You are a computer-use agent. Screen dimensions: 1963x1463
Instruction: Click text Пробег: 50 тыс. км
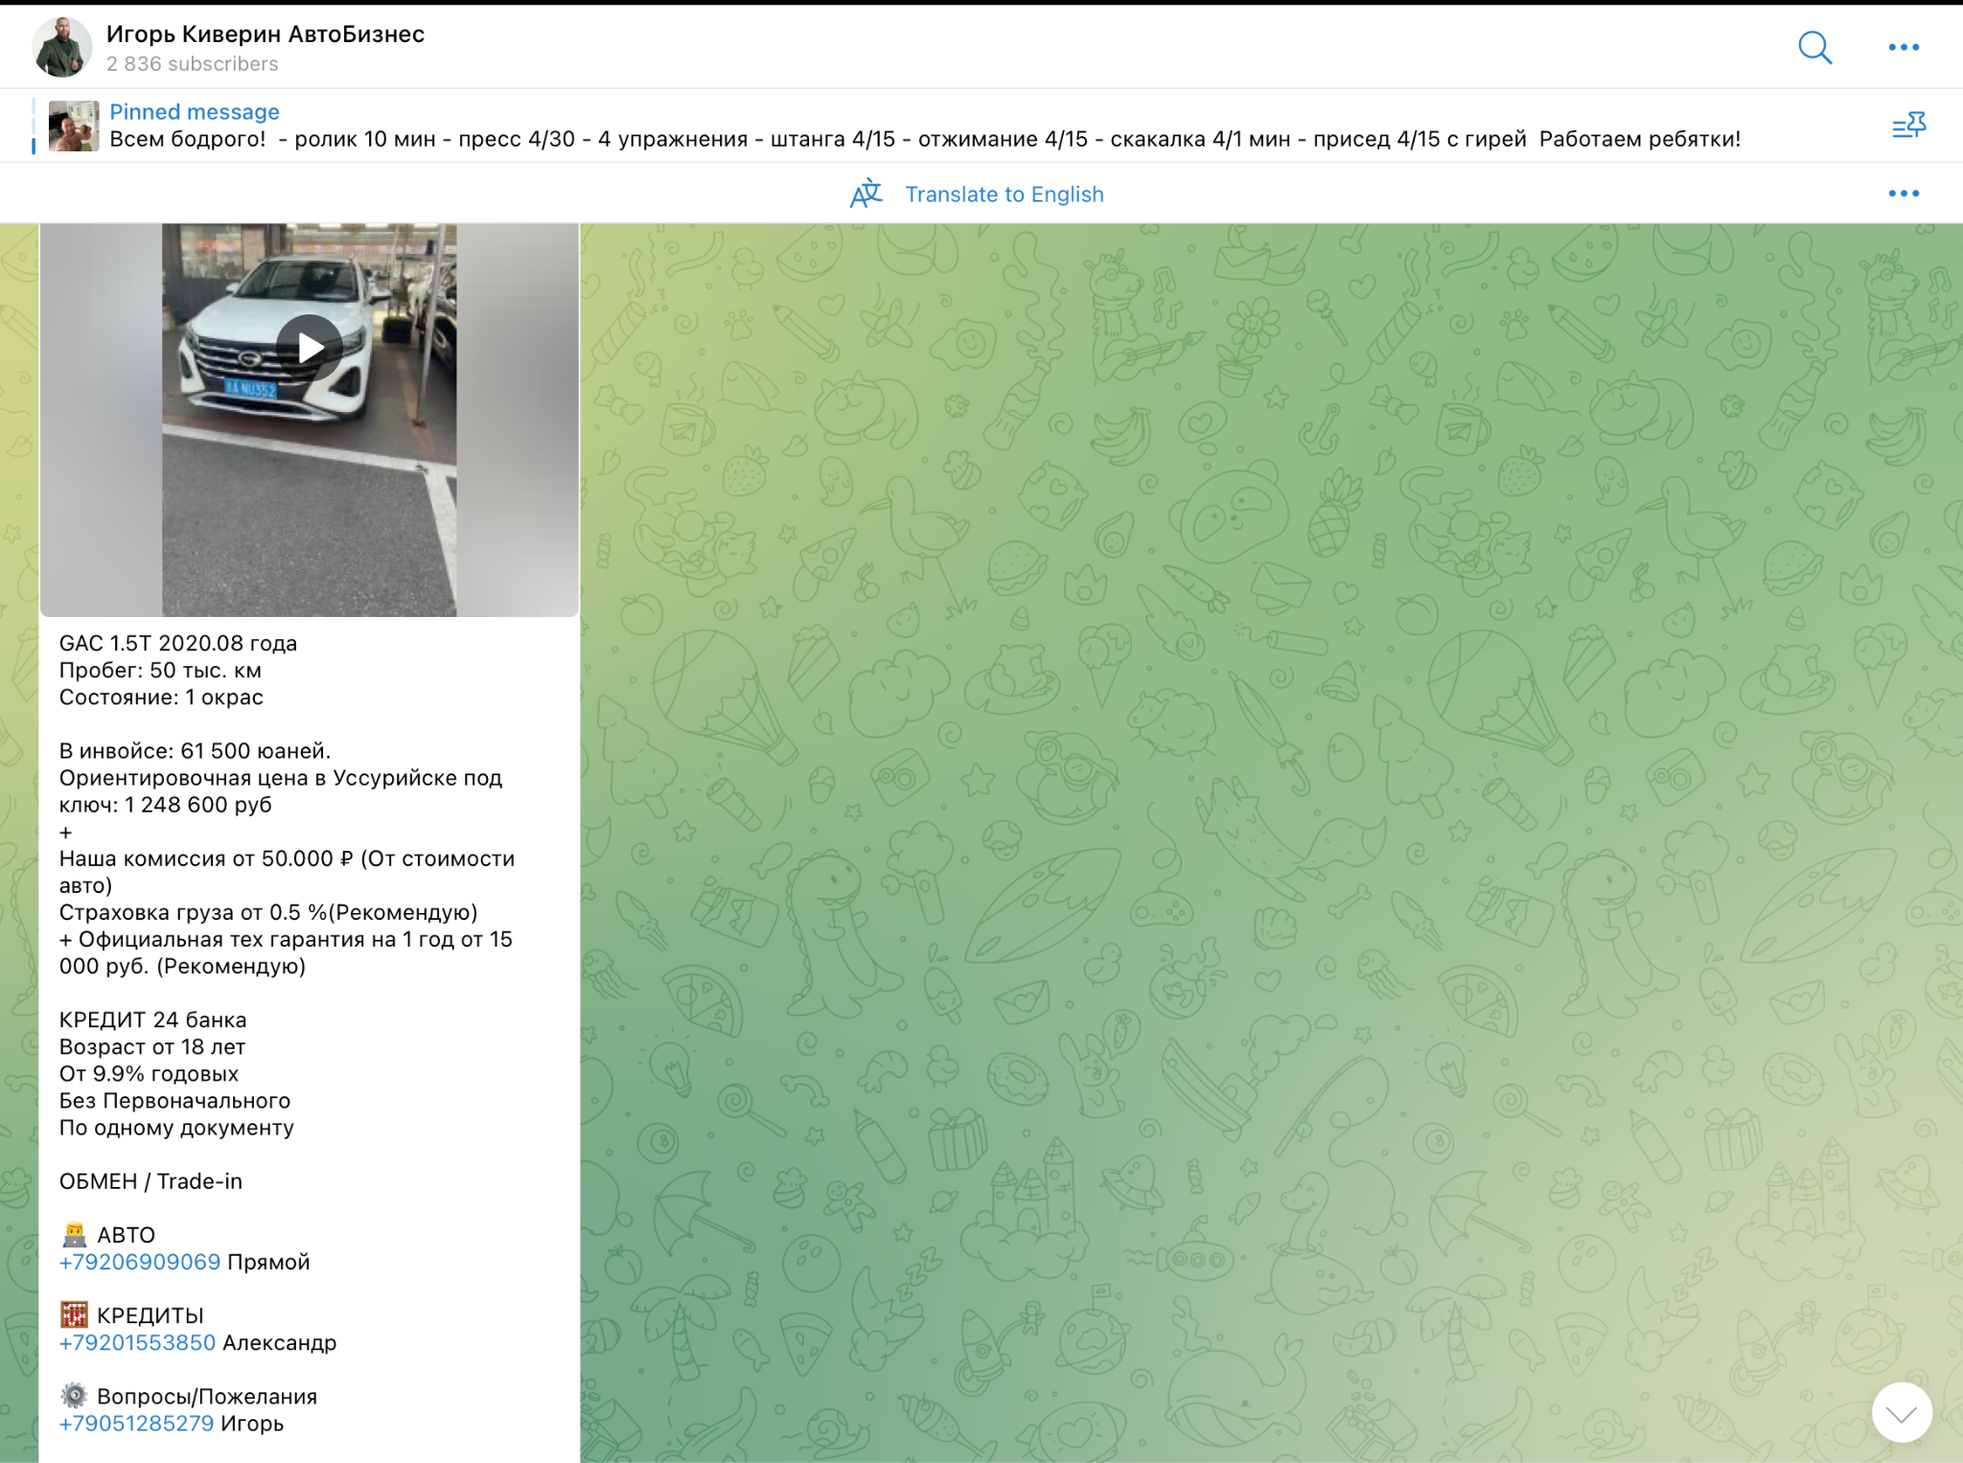click(160, 670)
